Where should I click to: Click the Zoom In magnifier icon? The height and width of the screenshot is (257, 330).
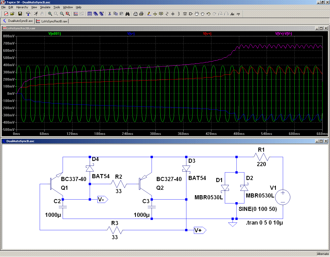[x=50, y=14]
